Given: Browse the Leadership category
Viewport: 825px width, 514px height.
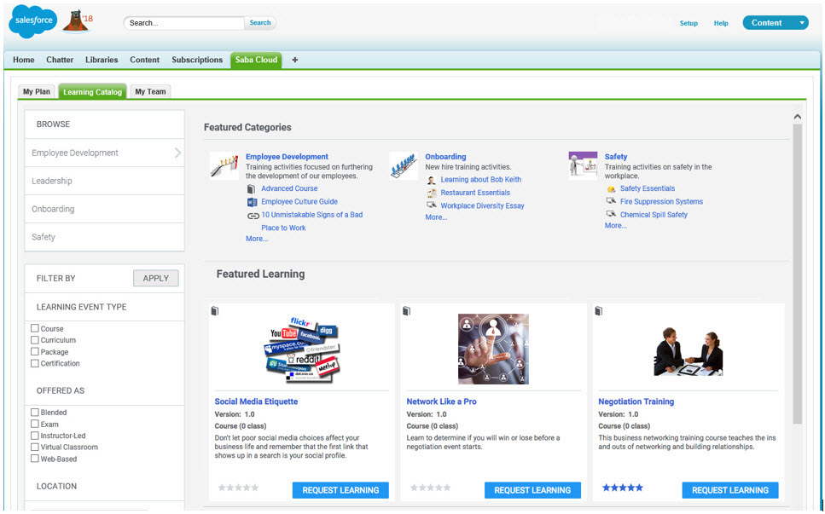Looking at the screenshot, I should tap(105, 181).
